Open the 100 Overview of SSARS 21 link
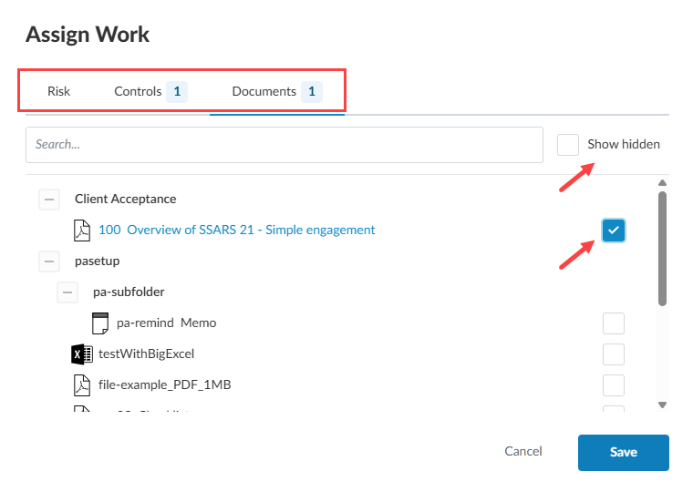The height and width of the screenshot is (492, 693). point(236,231)
